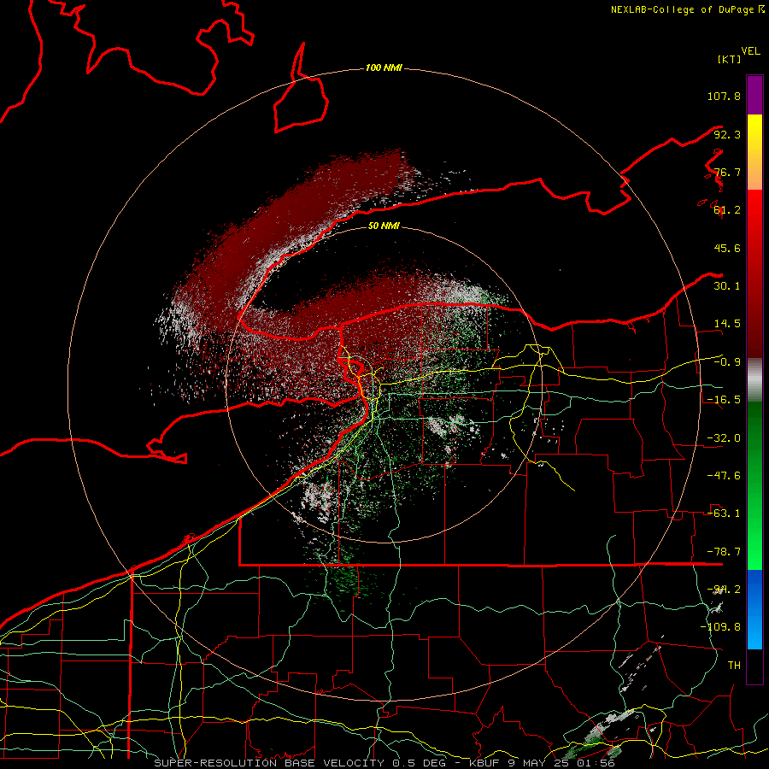Click the 92.3 scale value
This screenshot has width=769, height=769.
(x=727, y=134)
